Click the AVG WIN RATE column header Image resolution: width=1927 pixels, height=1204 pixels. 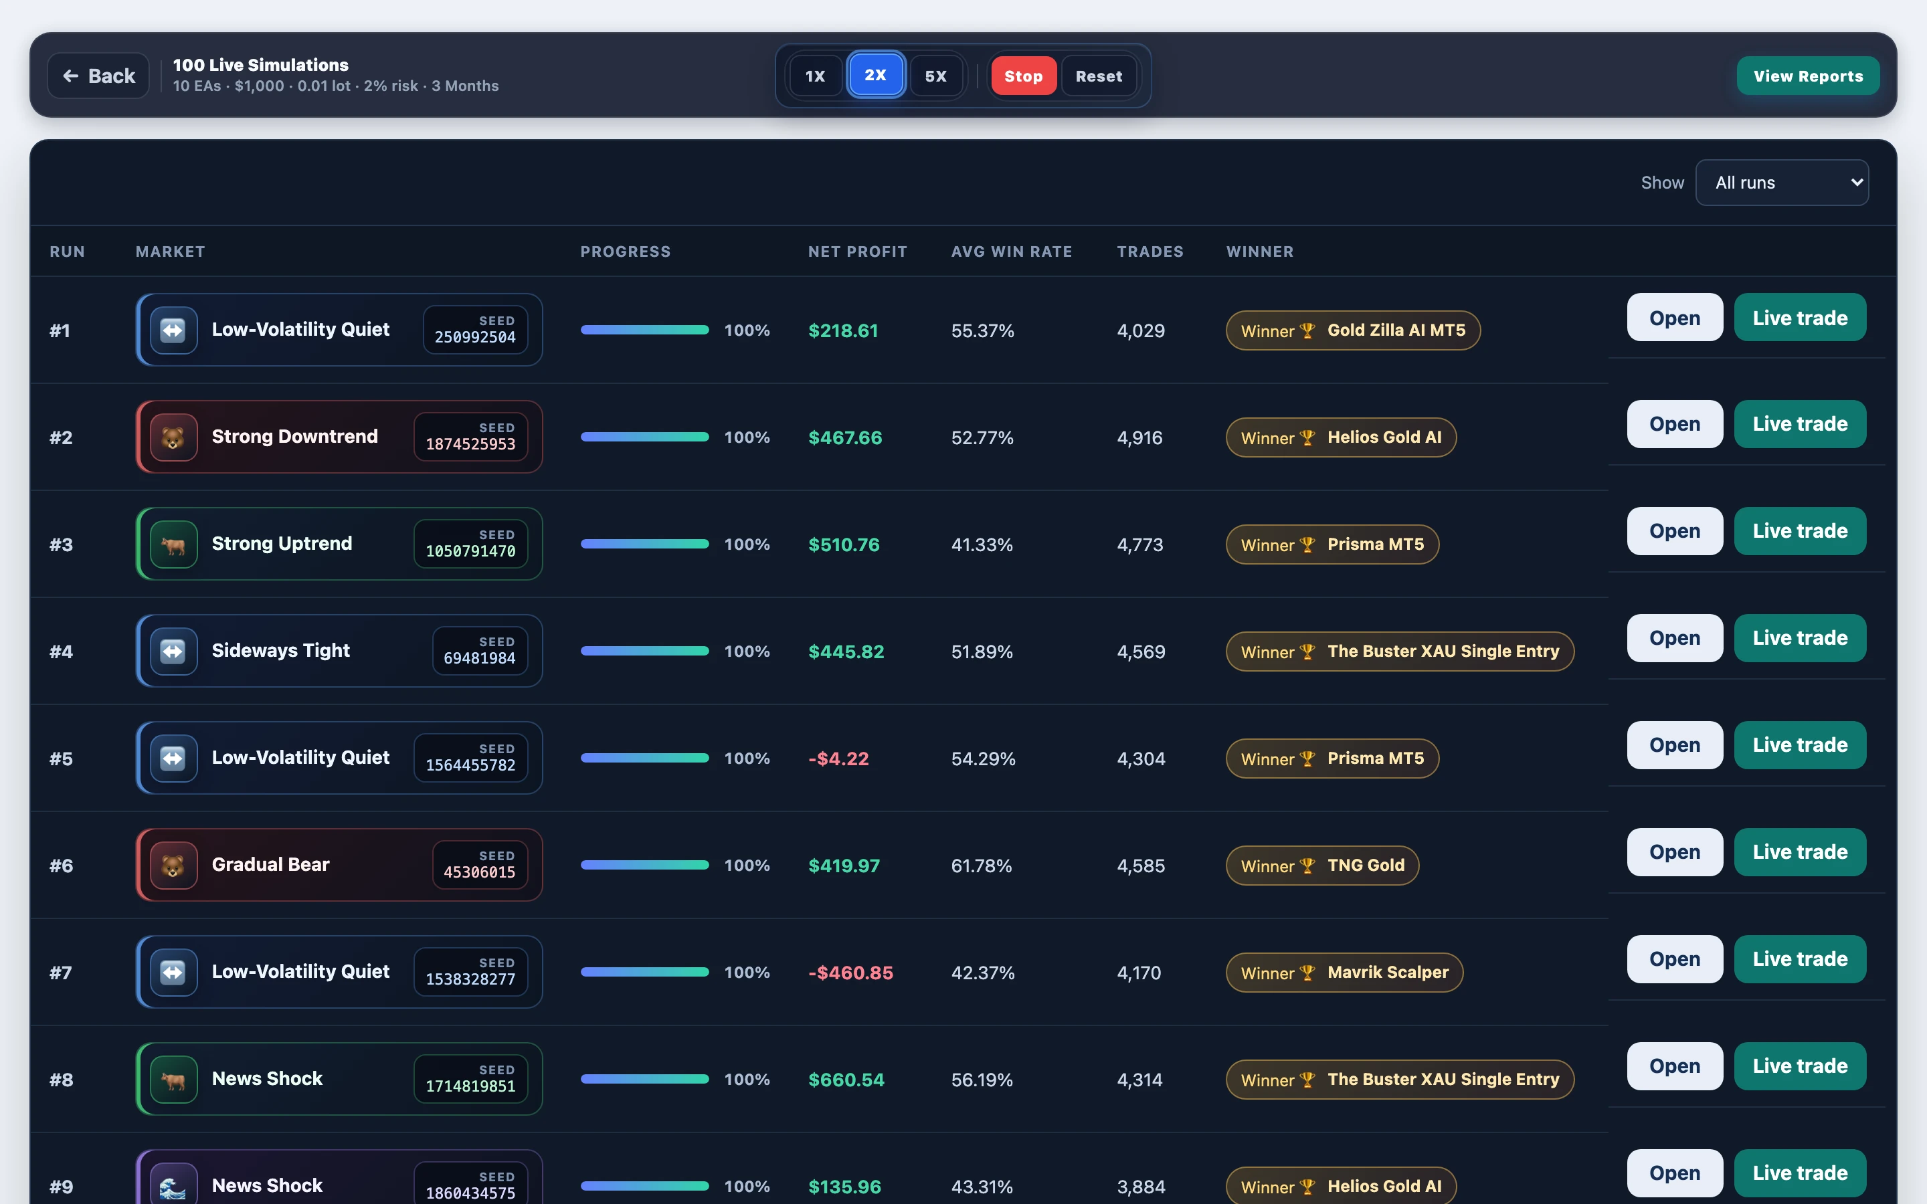pyautogui.click(x=1011, y=252)
